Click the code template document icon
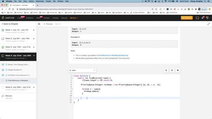Screen dimensions: 212x119 (x=166, y=70)
